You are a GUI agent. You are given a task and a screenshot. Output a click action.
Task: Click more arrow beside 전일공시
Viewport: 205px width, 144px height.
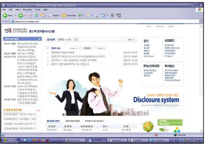(101, 48)
